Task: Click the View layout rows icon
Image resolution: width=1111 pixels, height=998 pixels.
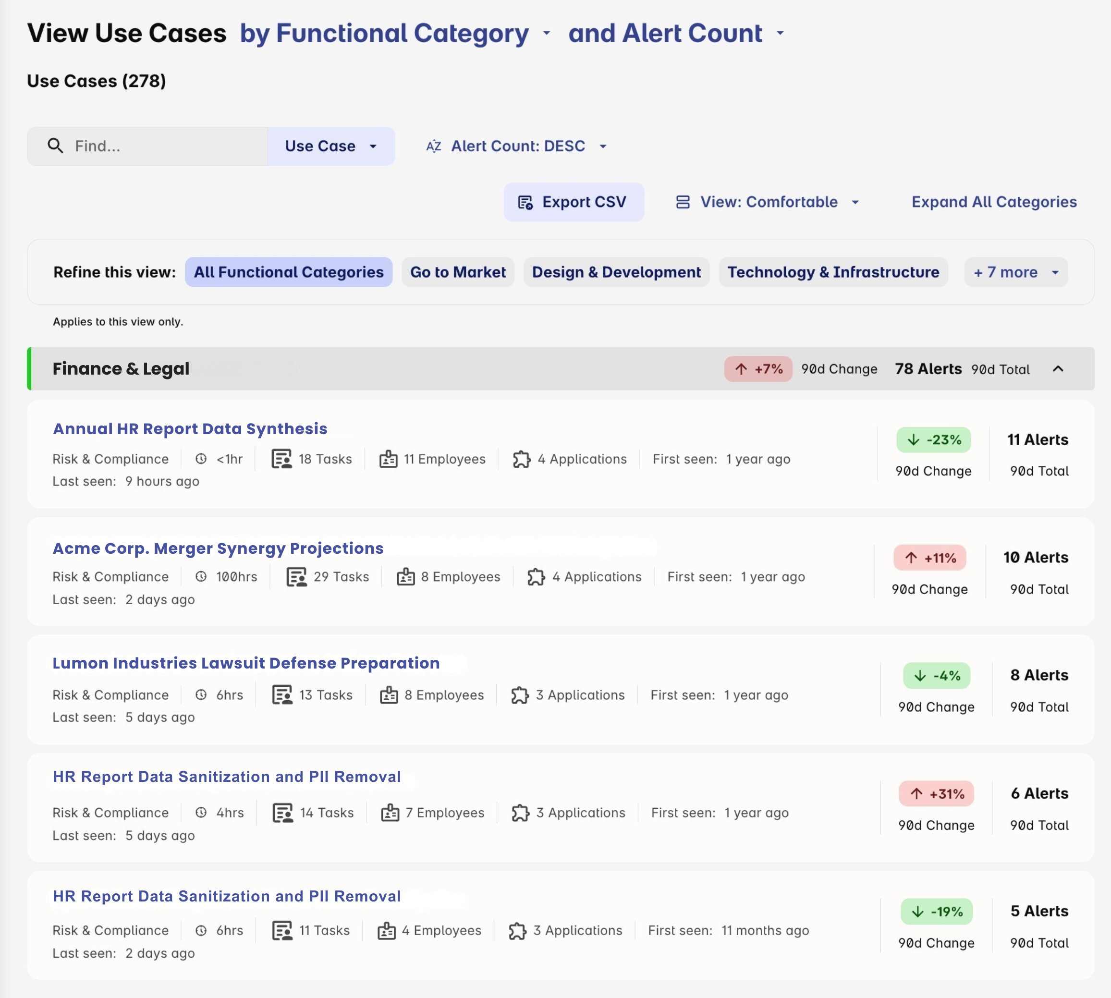Action: [683, 202]
